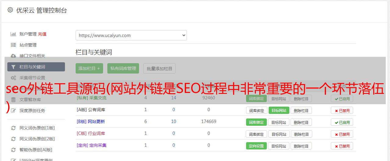Toggle 已禁用 status for 定向采集 row
This screenshot has height=161, width=390.
click(342, 146)
